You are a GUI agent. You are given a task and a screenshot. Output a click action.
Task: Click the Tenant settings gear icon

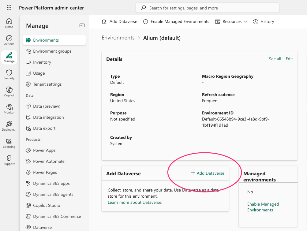(28, 84)
